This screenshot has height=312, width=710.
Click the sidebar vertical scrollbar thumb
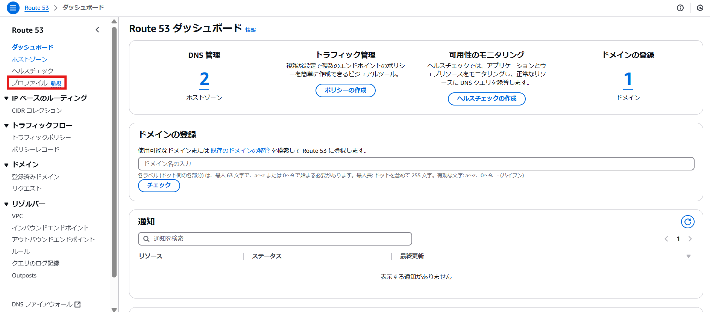point(114,152)
